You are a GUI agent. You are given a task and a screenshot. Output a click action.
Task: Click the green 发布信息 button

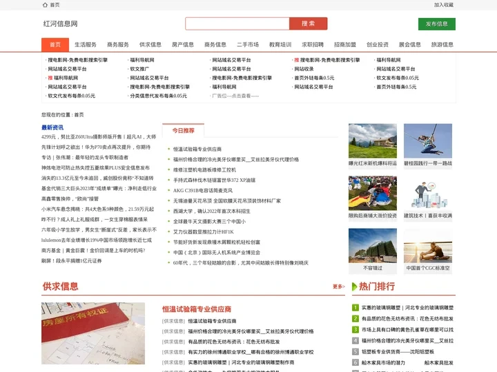pyautogui.click(x=437, y=24)
